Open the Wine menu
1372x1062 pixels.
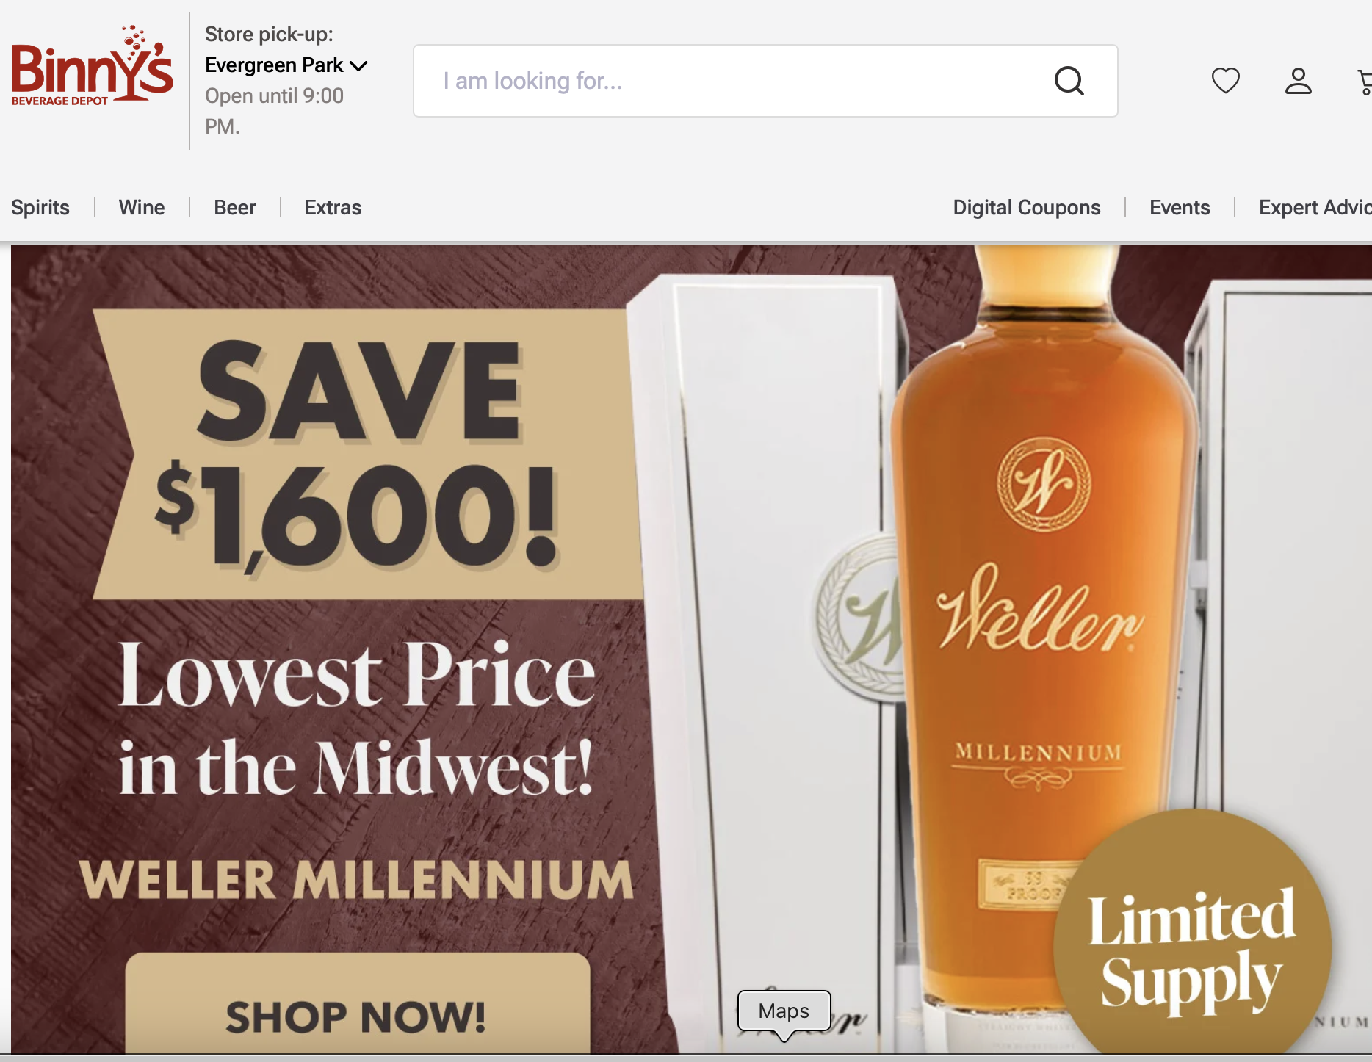tap(142, 207)
